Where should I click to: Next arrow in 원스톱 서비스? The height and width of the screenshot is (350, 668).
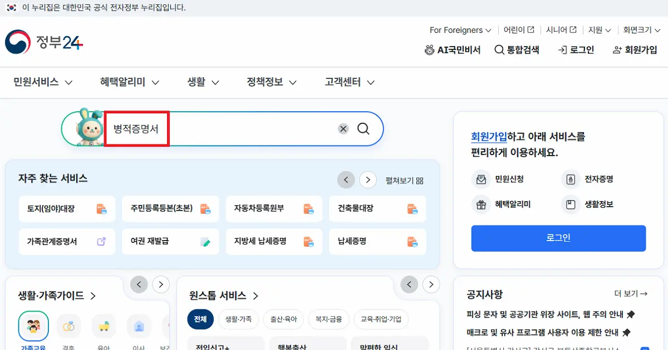tap(431, 284)
